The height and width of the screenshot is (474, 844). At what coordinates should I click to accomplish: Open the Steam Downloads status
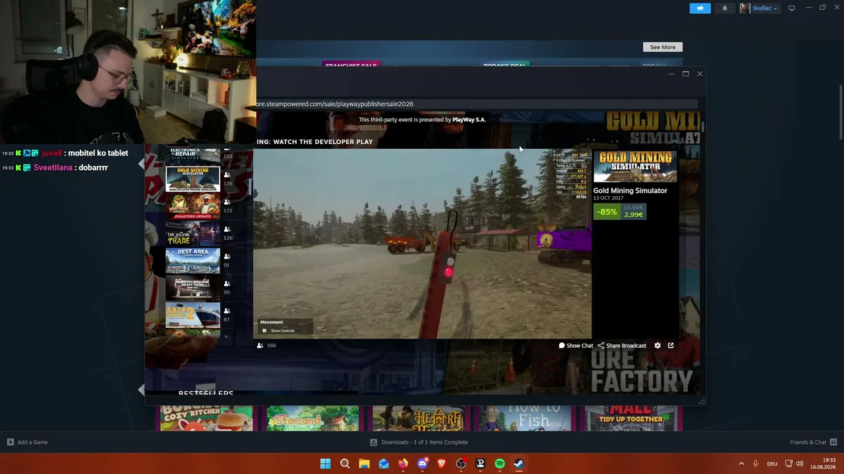[419, 442]
